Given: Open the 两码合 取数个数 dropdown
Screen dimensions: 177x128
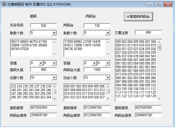Looking at the screenshot, I should (108, 33).
